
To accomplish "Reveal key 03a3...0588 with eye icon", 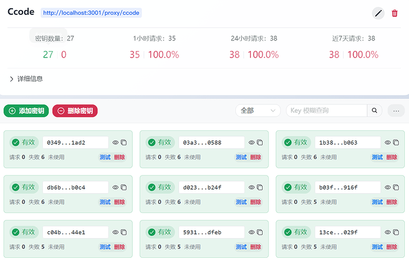I will (251, 142).
